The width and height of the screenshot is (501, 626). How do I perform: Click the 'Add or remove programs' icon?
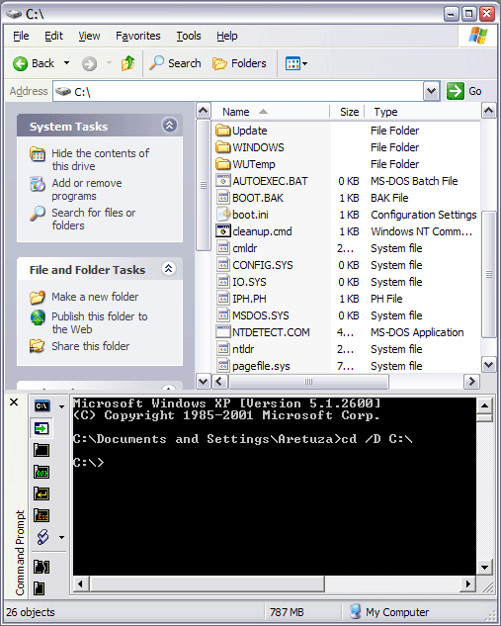pyautogui.click(x=38, y=184)
